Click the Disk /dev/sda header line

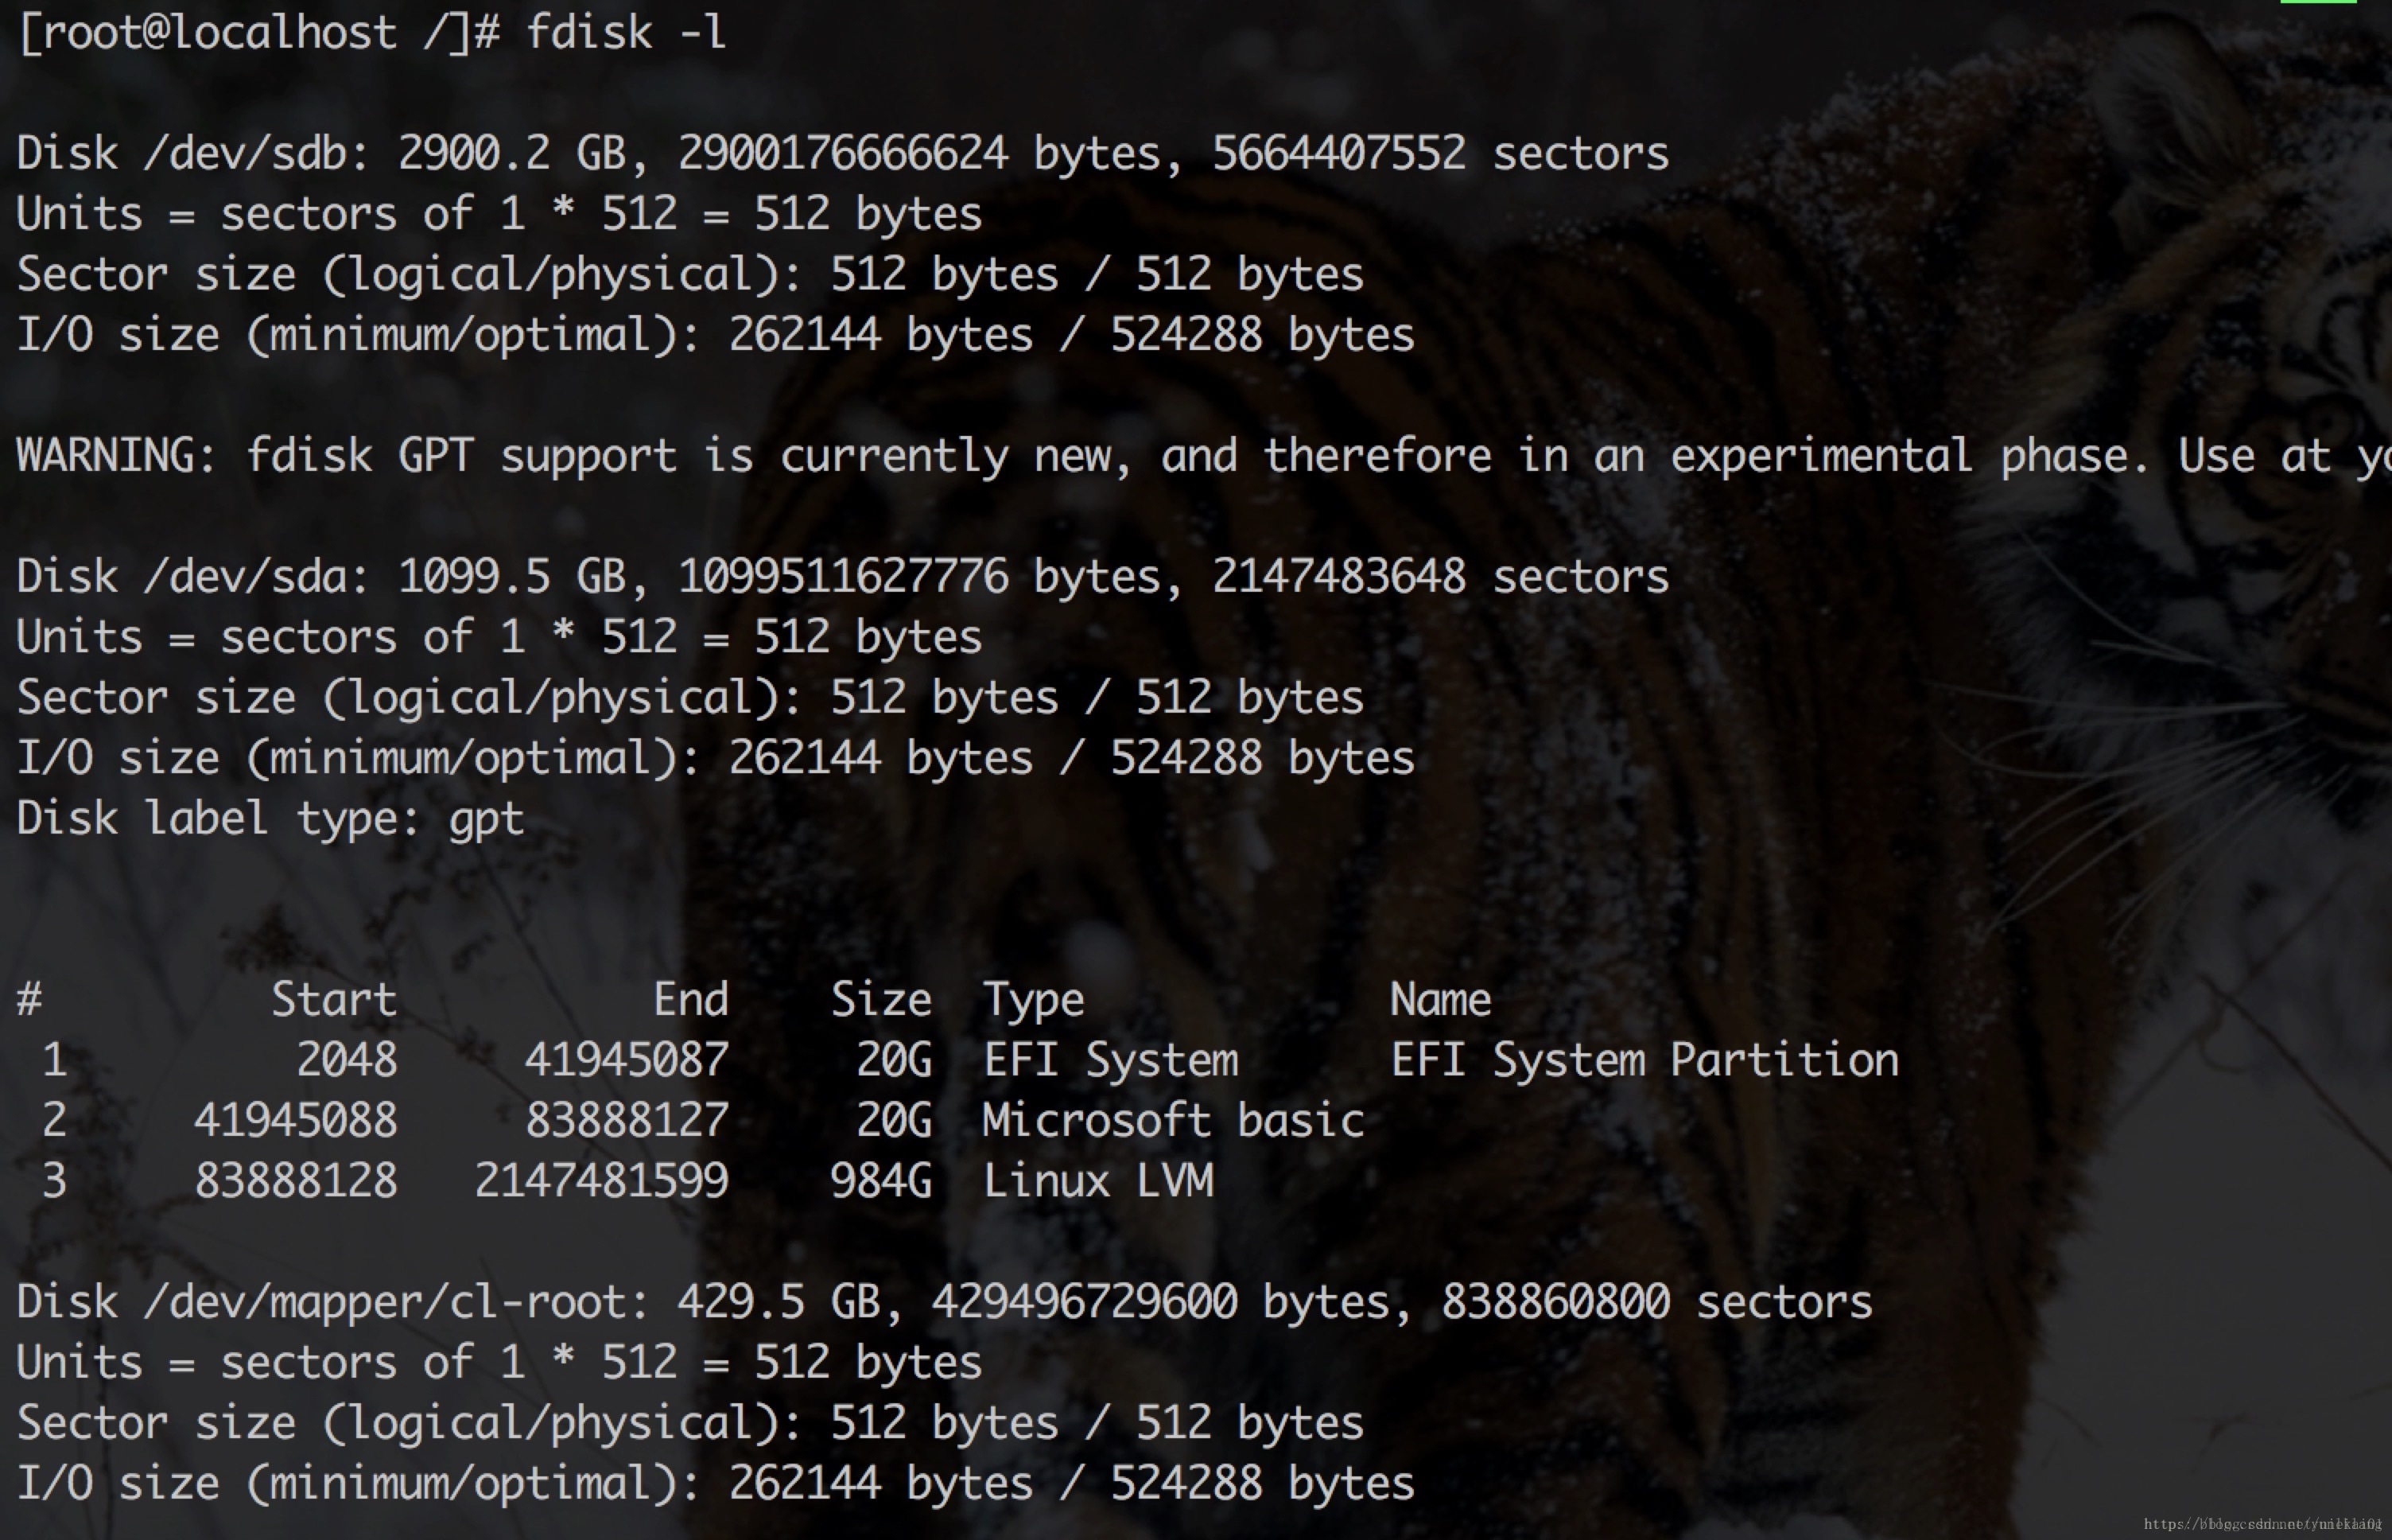pos(843,577)
